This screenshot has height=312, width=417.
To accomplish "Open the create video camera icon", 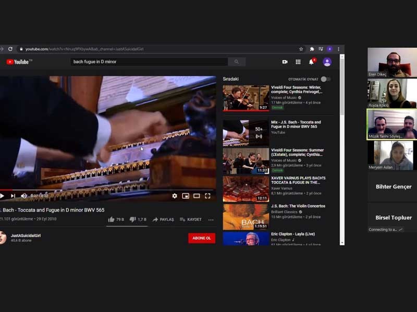I will (x=285, y=62).
